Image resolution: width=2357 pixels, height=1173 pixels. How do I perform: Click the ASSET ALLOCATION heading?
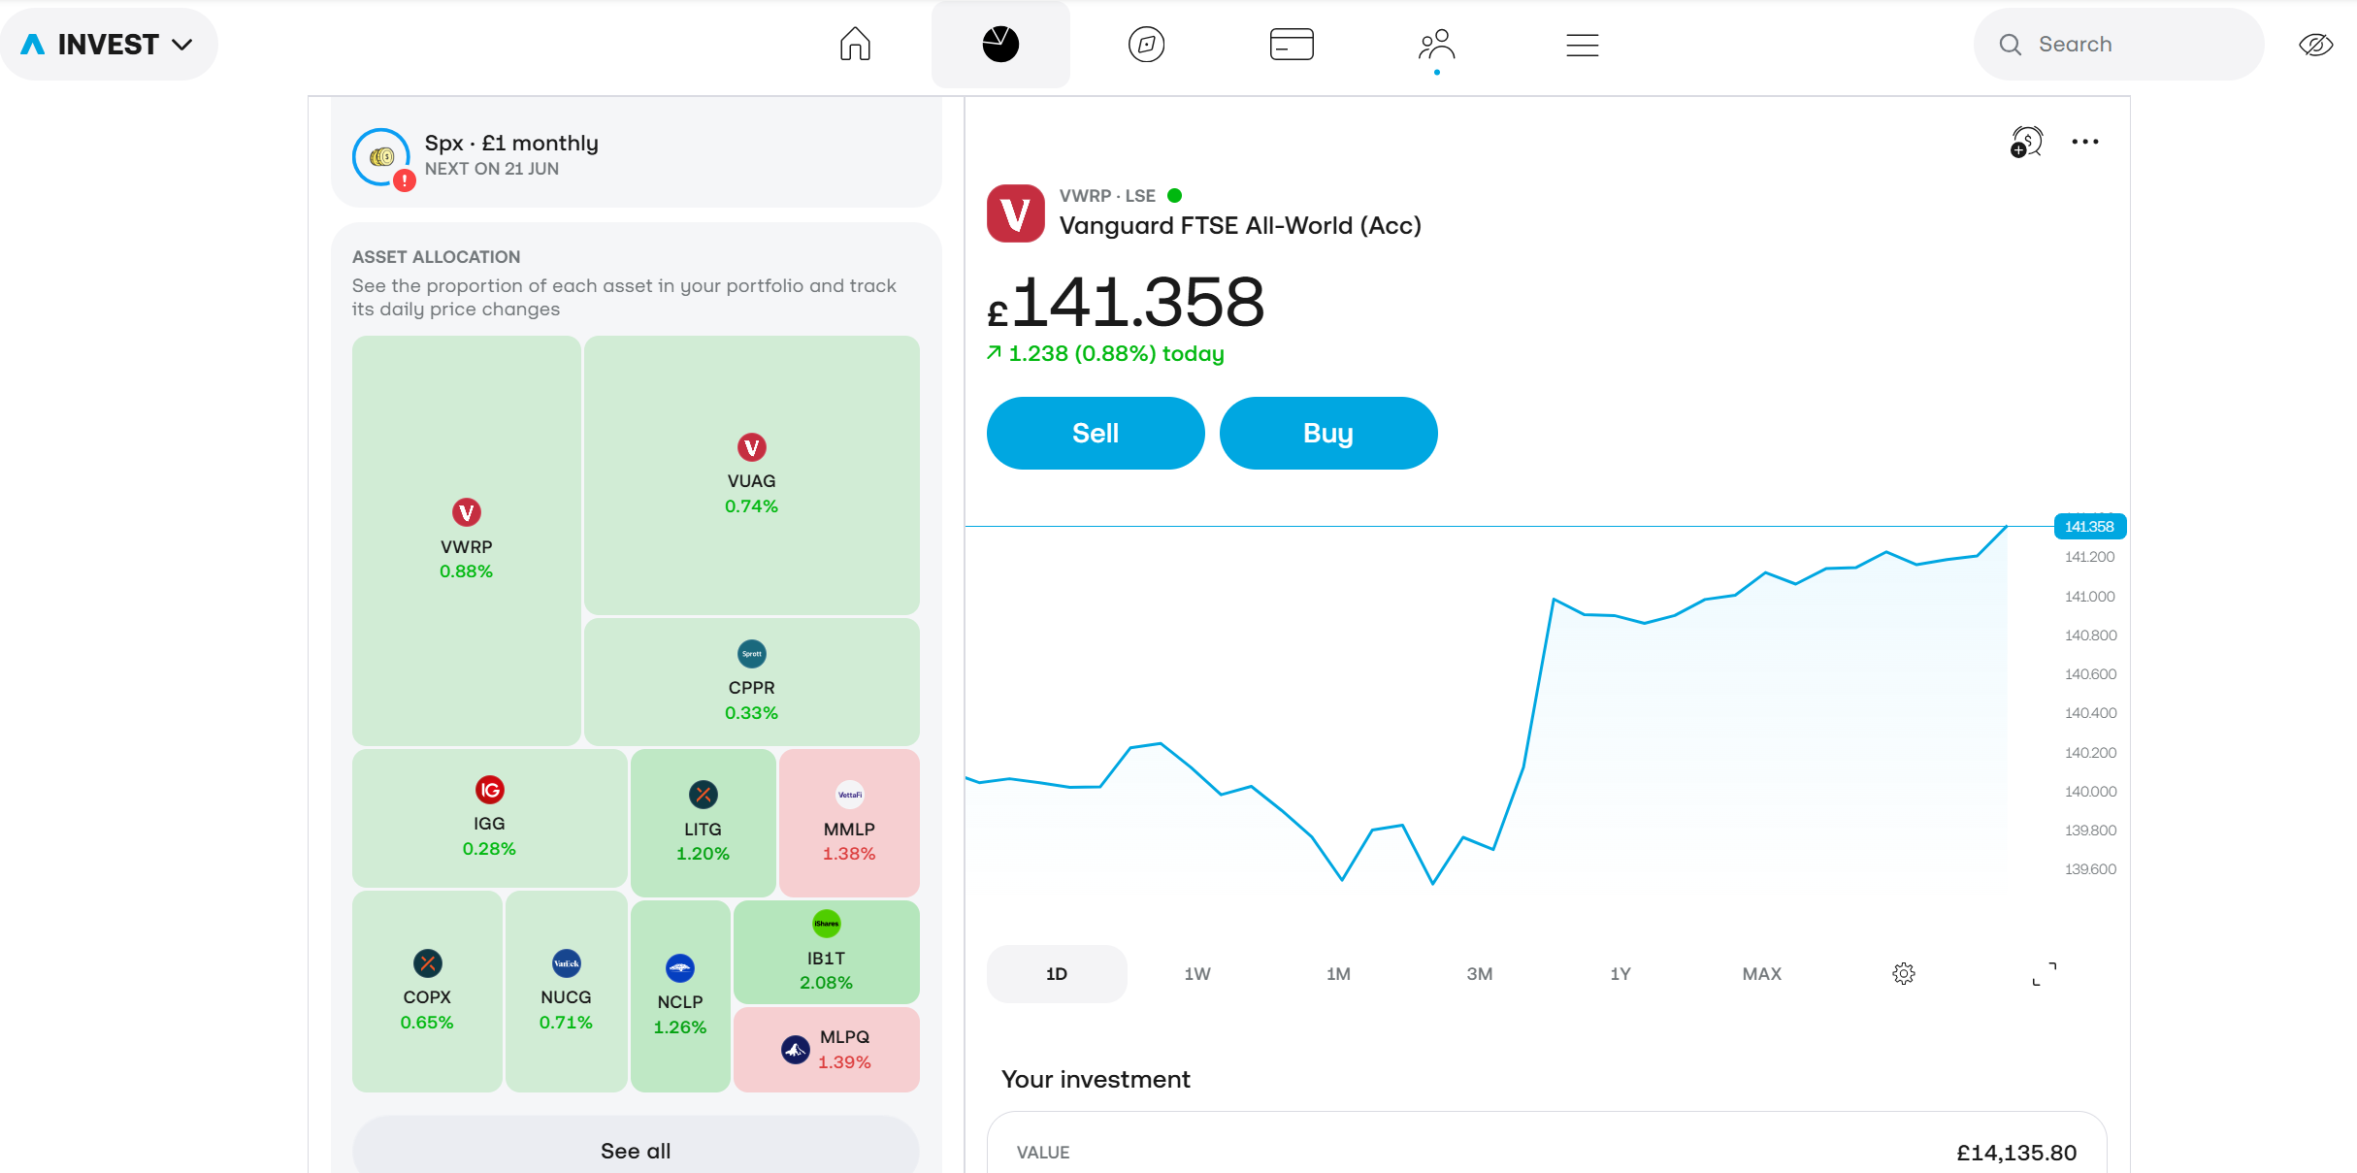point(436,257)
